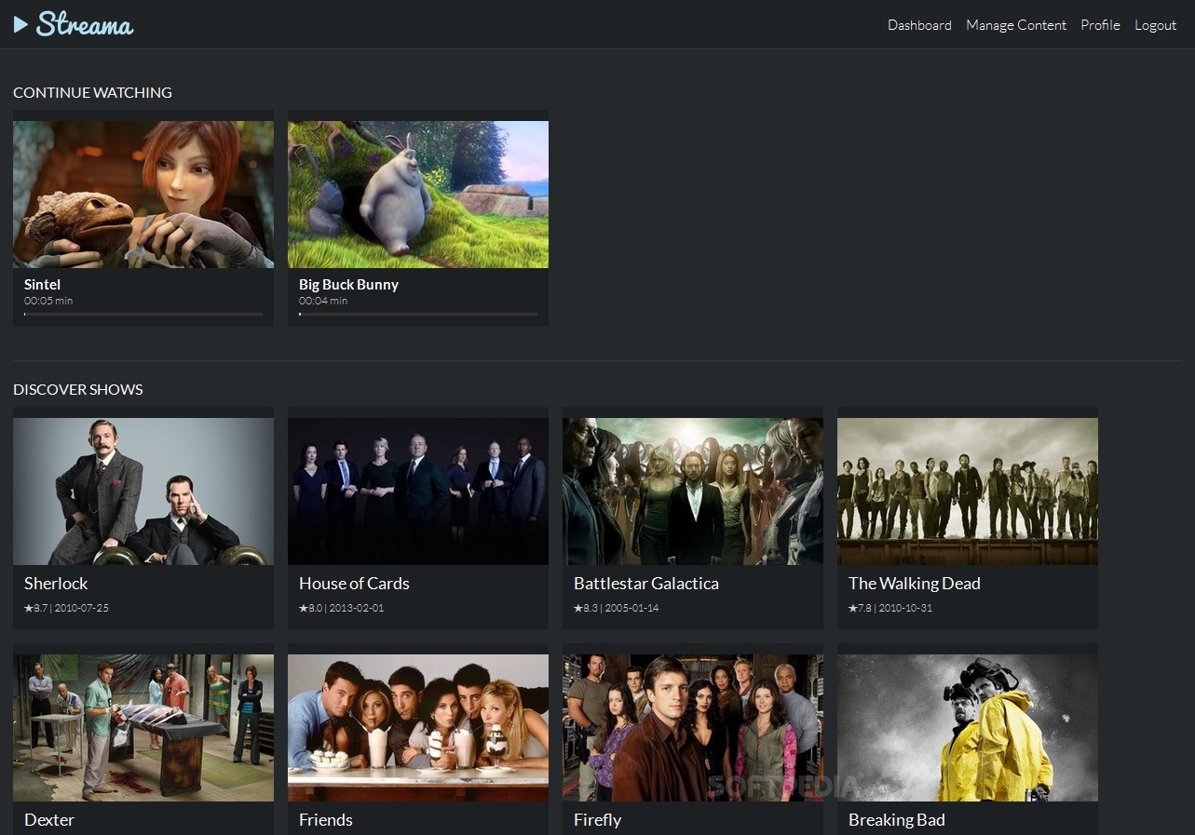Click Big Buck Bunny's '00:04 min' label
Viewport: 1195px width, 835px height.
click(x=323, y=301)
